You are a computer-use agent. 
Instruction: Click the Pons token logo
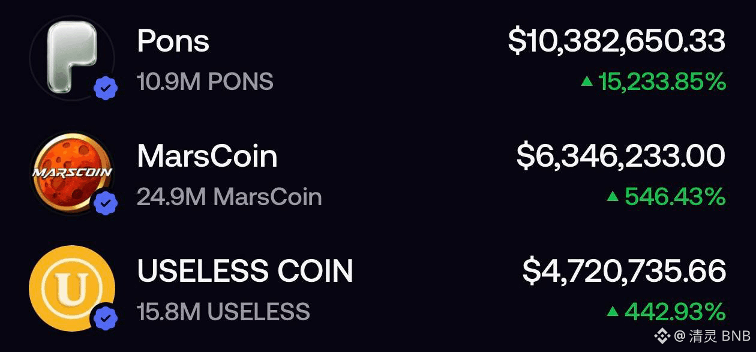72,57
